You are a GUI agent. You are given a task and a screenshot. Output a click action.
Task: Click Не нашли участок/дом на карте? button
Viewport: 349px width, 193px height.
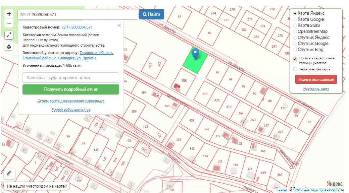coord(37,186)
